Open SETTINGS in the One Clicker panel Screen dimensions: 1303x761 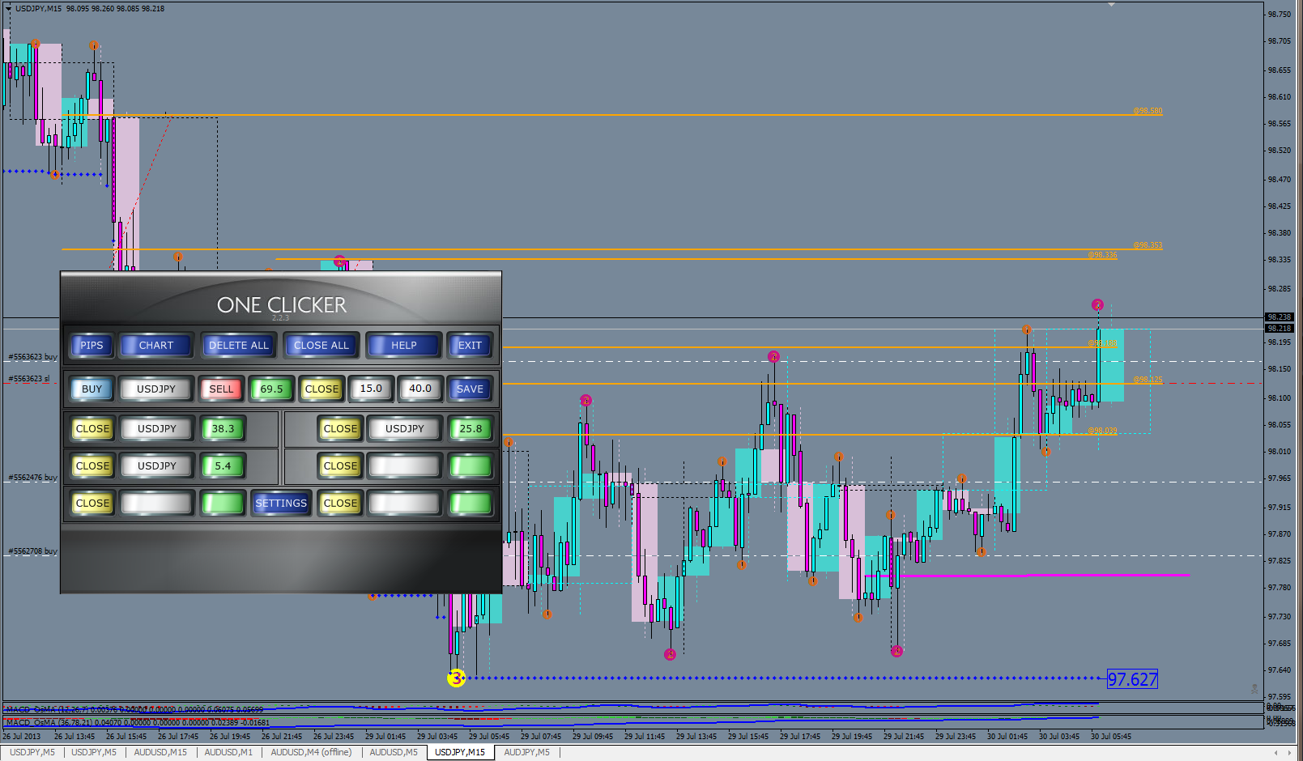tap(281, 504)
